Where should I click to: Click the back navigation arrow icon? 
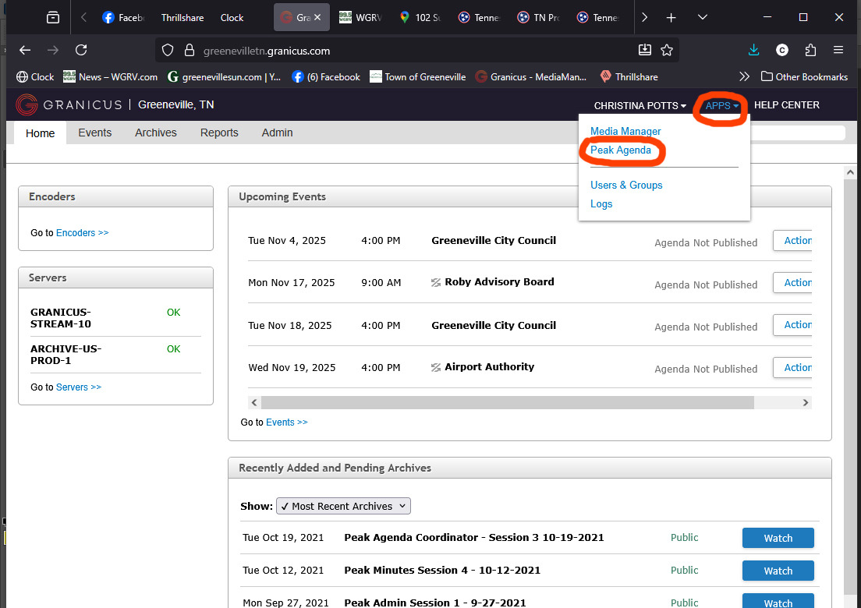[24, 49]
